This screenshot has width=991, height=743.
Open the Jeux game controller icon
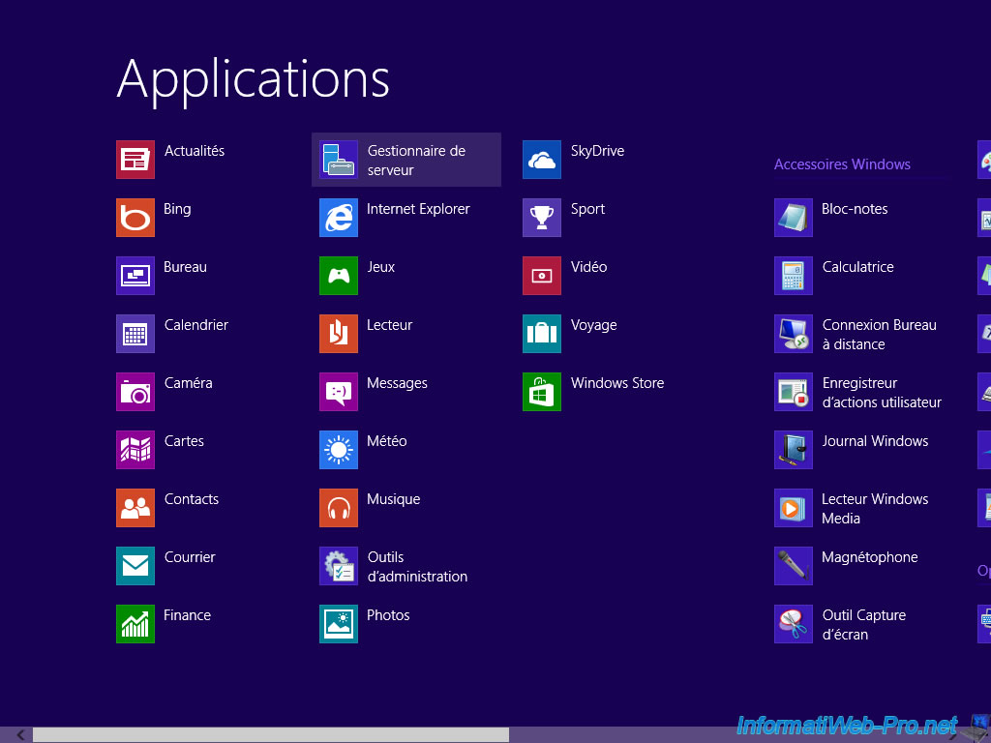tap(339, 276)
